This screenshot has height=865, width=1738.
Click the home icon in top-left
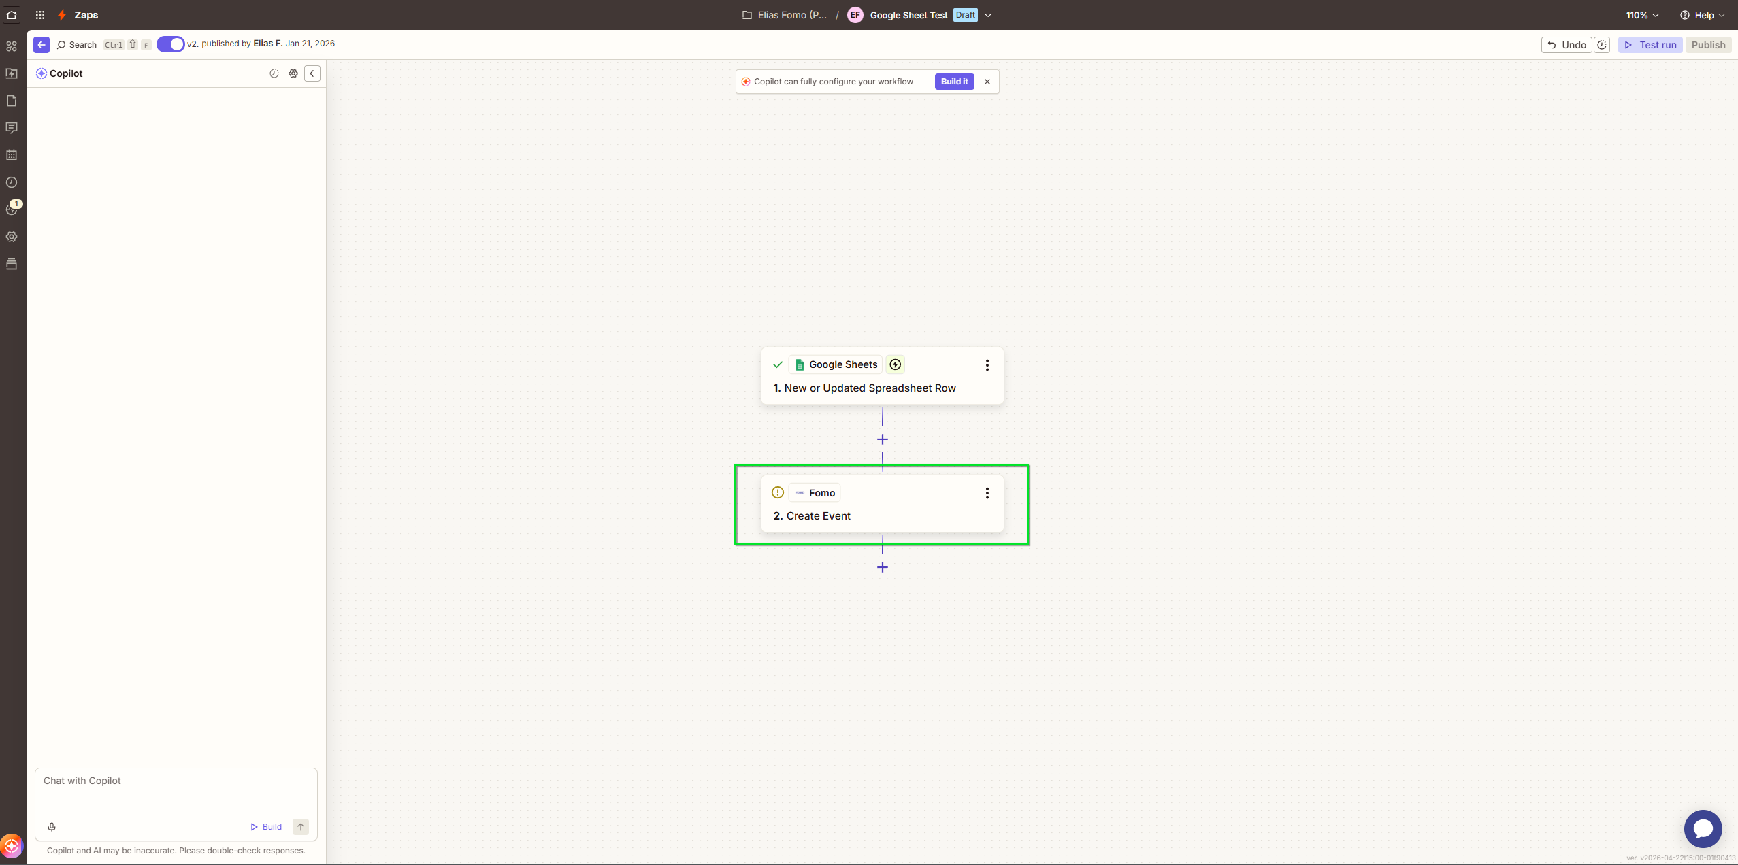pos(12,14)
